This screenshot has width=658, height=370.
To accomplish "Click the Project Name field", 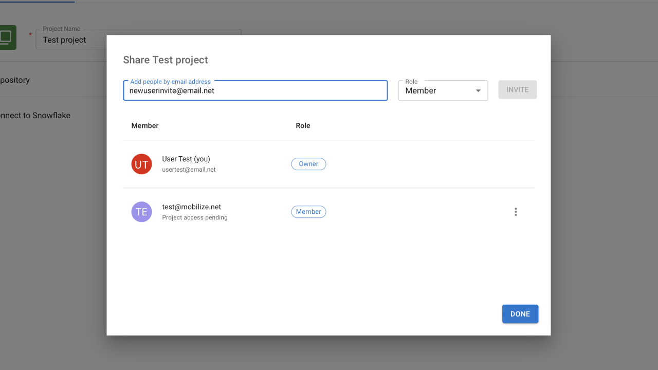I will pyautogui.click(x=72, y=40).
